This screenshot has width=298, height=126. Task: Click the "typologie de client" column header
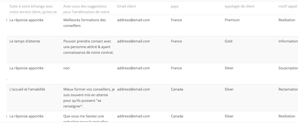(239, 6)
